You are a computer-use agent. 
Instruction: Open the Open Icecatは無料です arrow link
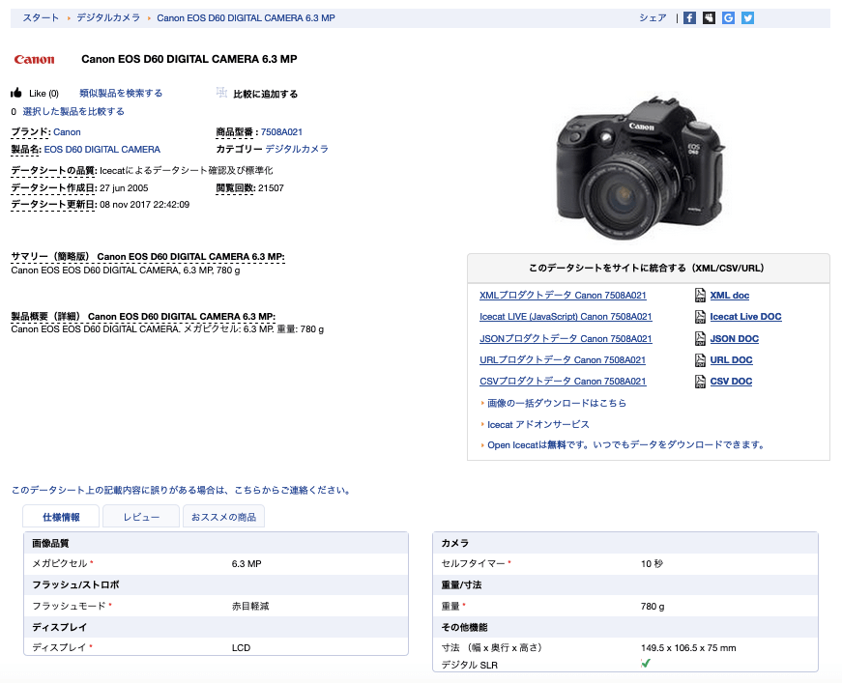[x=625, y=445]
